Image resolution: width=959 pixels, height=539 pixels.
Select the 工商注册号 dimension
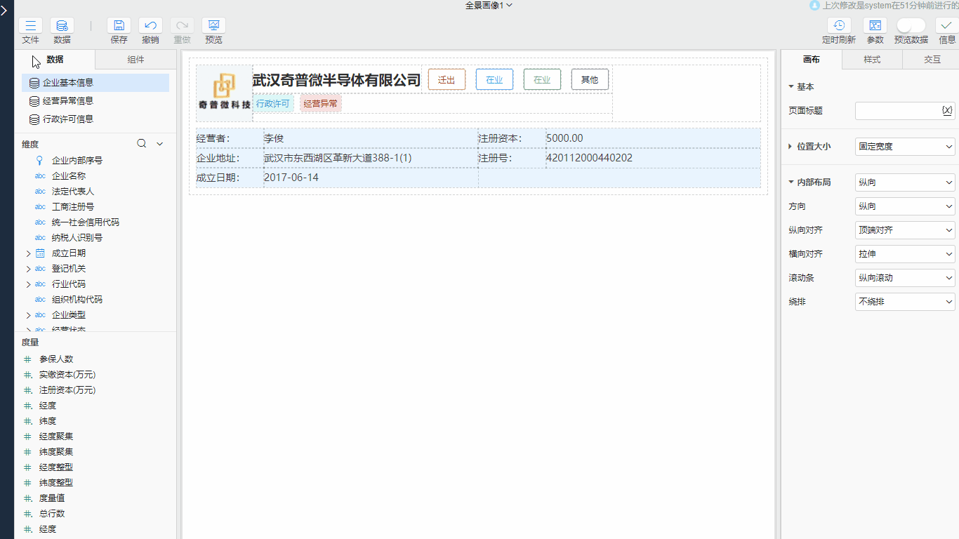(x=73, y=207)
